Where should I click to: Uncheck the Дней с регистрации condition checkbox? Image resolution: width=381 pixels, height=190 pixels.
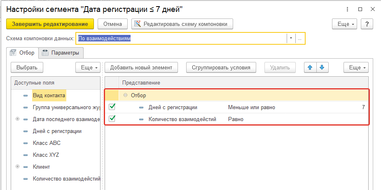click(112, 107)
